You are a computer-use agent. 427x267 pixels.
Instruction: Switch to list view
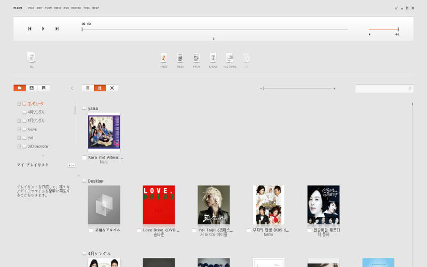coord(88,88)
